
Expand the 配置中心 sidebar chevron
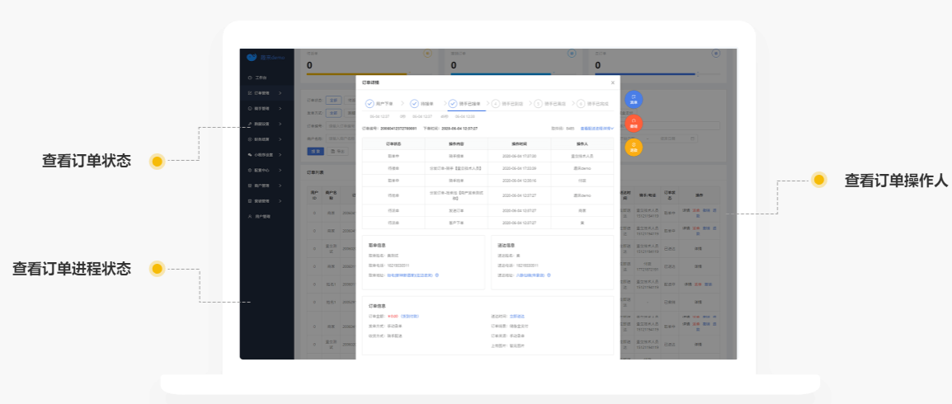tap(280, 170)
